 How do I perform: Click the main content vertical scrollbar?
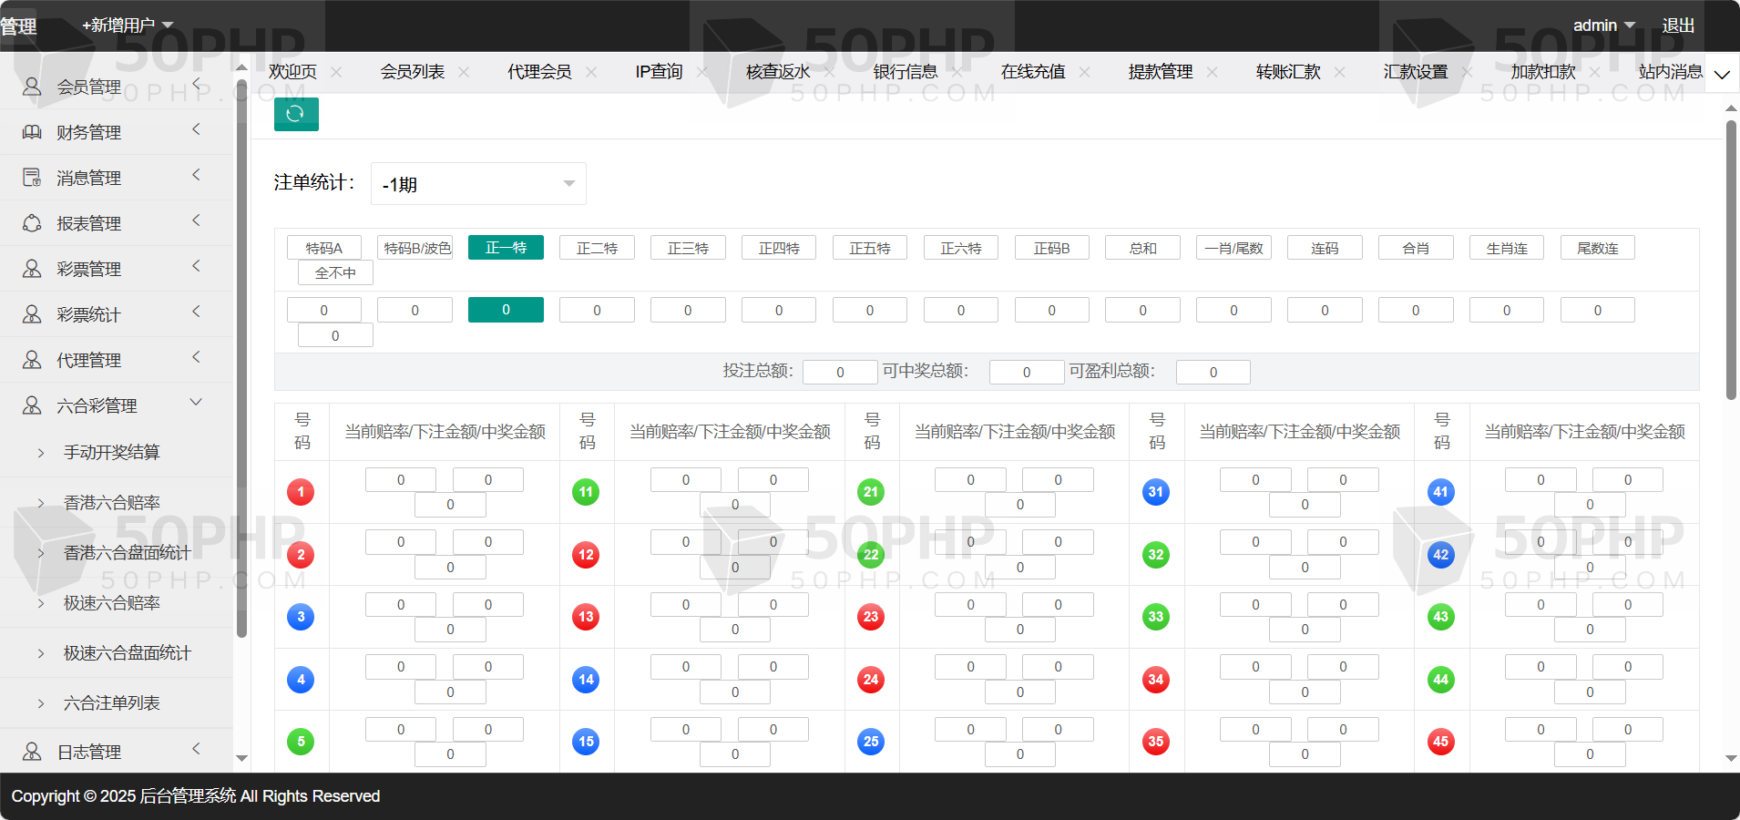pos(1731,260)
